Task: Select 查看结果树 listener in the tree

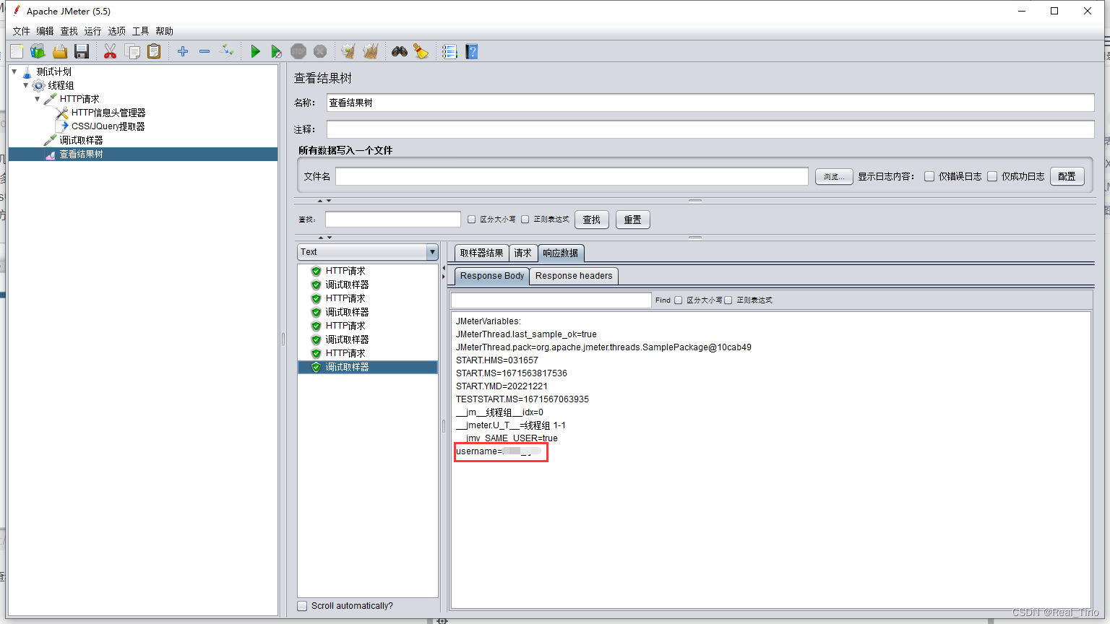Action: [x=81, y=154]
